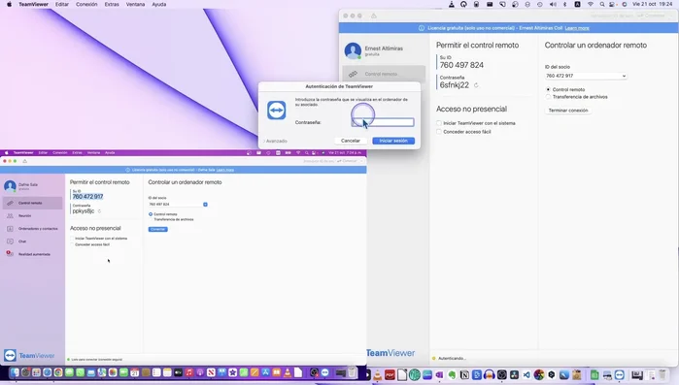679x385 pixels.
Task: Open TeamViewer icon in the local dock
Action: (x=620, y=374)
